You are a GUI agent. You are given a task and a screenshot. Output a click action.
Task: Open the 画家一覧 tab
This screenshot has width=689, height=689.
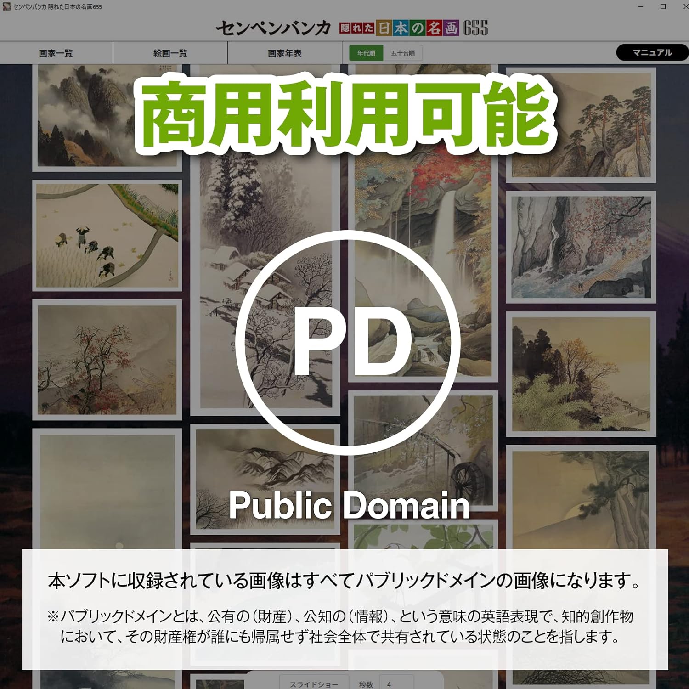pyautogui.click(x=56, y=53)
